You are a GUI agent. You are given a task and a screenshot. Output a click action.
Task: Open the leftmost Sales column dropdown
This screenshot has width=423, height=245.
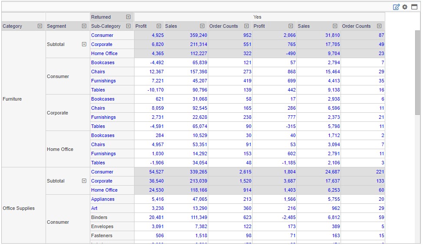[x=202, y=26]
